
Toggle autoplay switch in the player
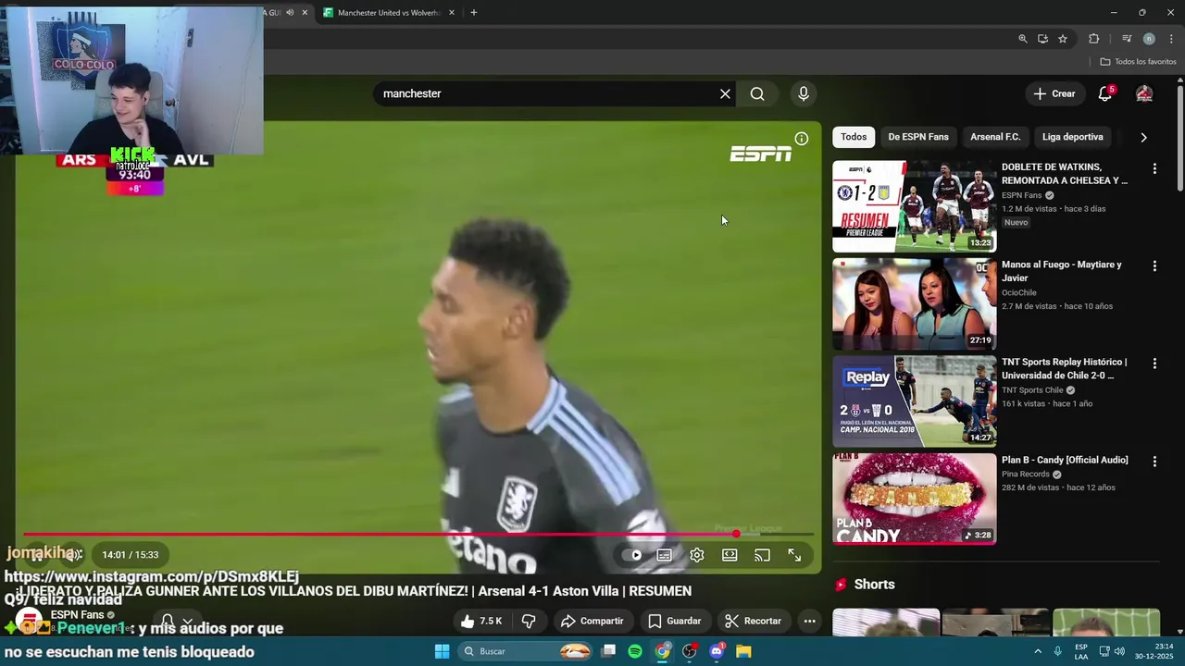632,555
